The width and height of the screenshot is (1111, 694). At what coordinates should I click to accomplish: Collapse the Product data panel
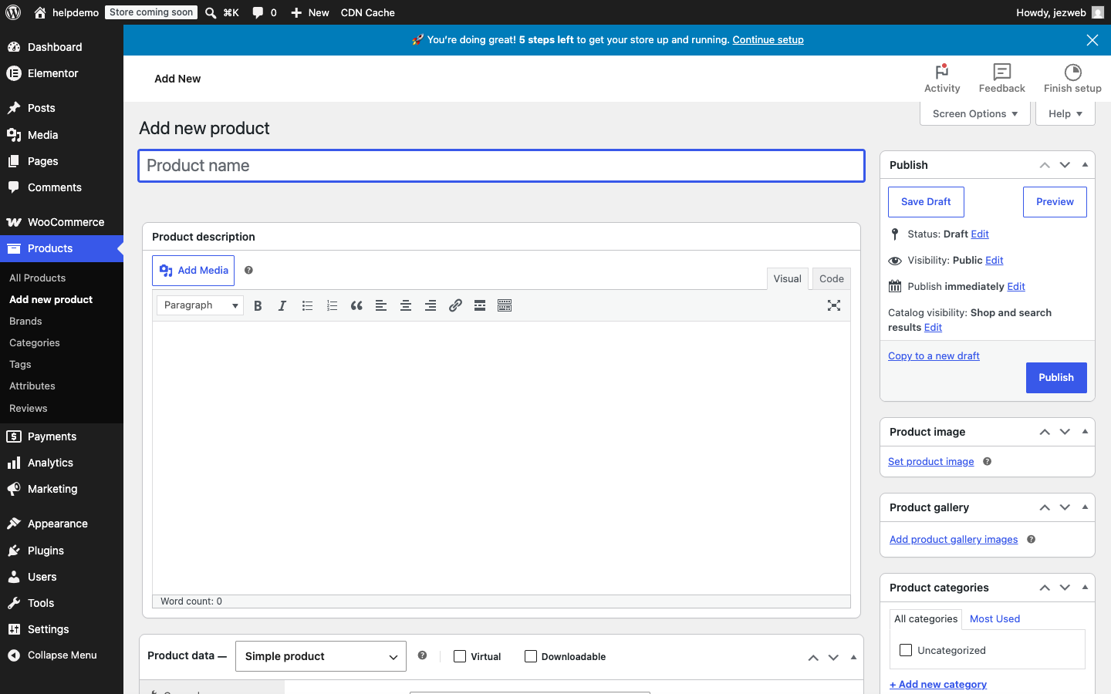click(853, 657)
